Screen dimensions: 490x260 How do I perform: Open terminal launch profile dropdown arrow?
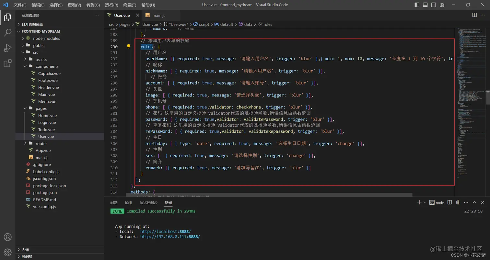pos(425,202)
